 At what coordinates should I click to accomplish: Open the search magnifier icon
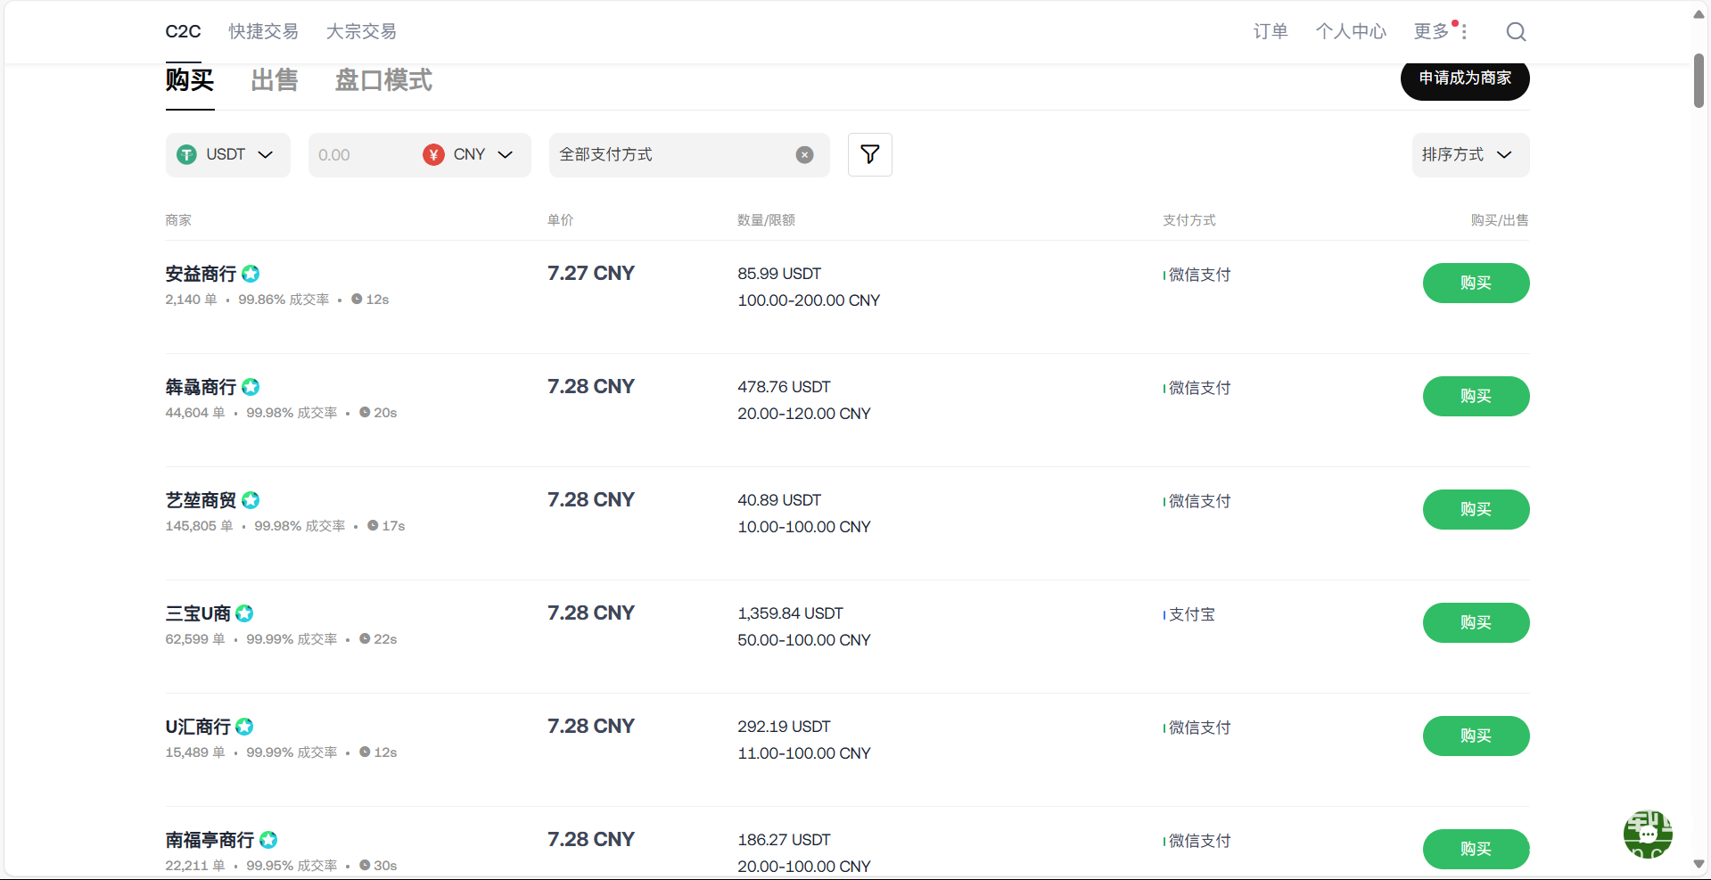[x=1516, y=32]
